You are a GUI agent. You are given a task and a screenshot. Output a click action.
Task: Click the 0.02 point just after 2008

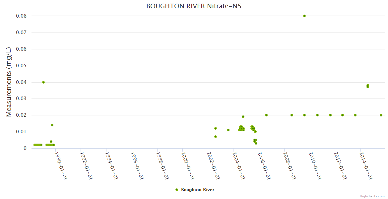[x=292, y=115]
